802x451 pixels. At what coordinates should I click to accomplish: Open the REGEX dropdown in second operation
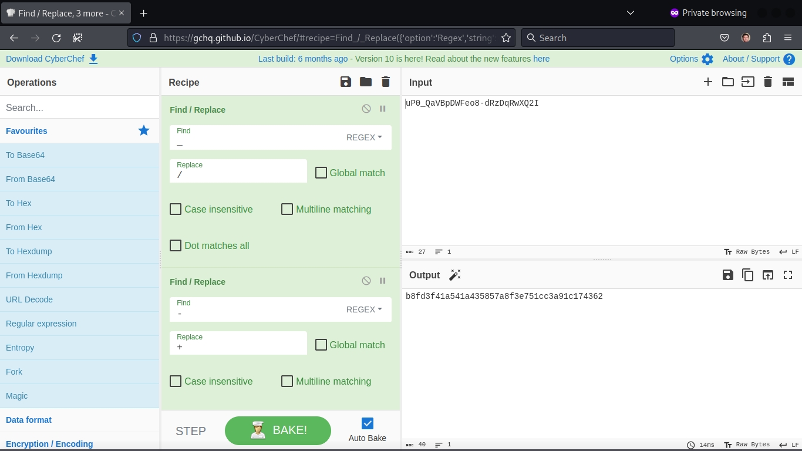364,309
